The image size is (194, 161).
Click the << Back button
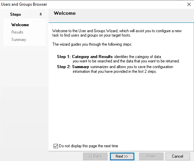pyautogui.click(x=95, y=156)
